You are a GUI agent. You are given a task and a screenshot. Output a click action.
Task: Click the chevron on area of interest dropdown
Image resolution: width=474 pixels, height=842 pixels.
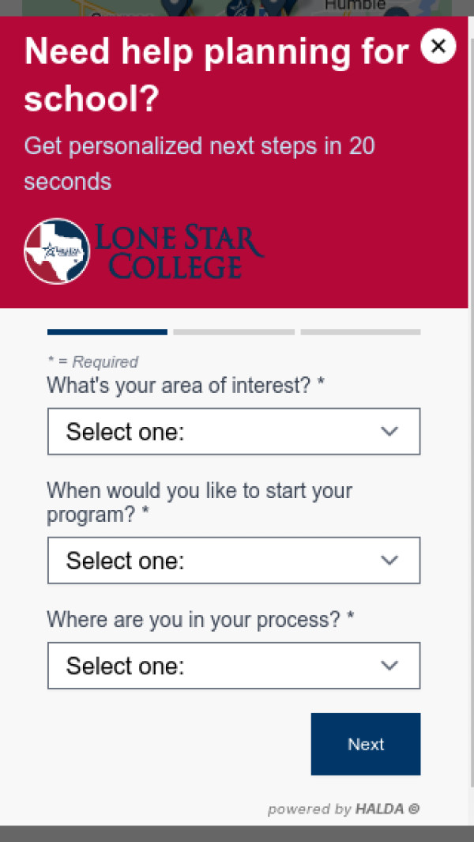(x=389, y=432)
